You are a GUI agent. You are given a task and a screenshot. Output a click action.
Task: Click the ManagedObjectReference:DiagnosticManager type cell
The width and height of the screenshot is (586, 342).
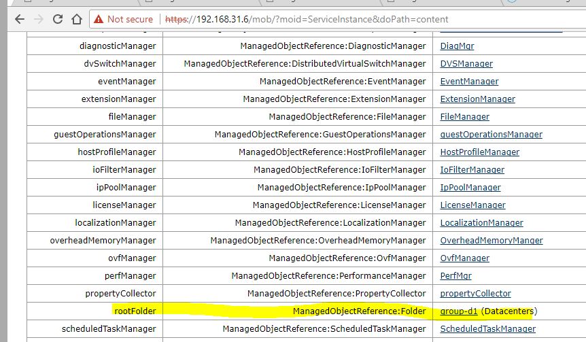coord(298,46)
